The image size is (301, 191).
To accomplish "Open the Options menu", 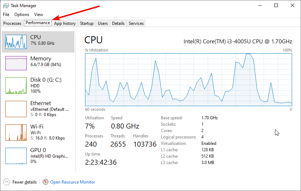I will [x=22, y=15].
